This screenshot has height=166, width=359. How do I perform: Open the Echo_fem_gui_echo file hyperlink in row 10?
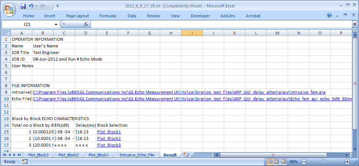[x=193, y=99]
